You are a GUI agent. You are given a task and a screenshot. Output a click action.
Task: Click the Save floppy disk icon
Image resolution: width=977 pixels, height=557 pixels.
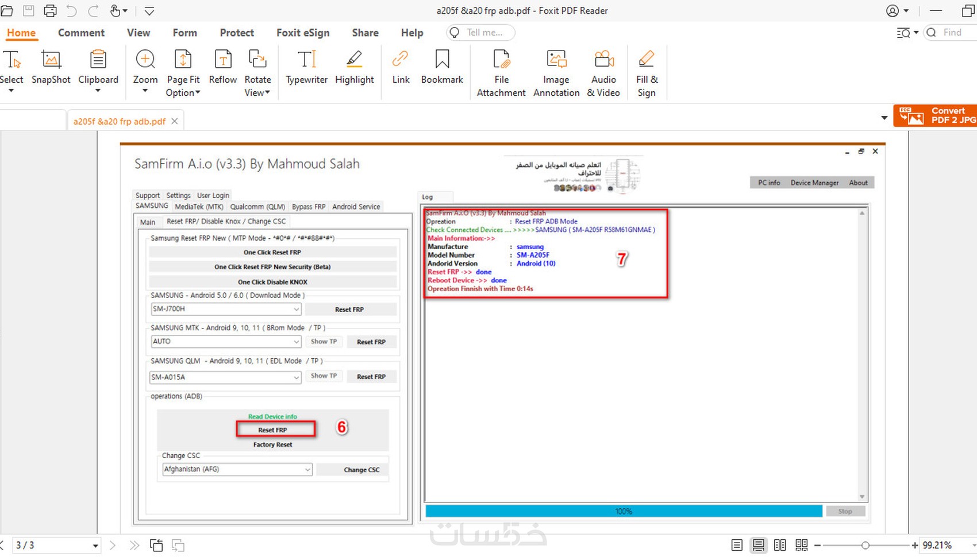tap(28, 11)
